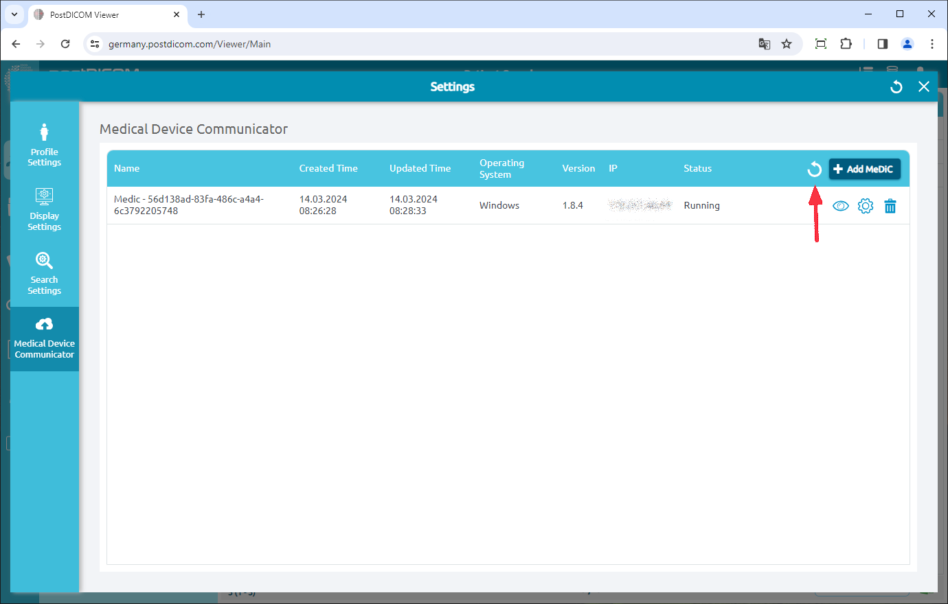Open the Chrome three-dot menu
The height and width of the screenshot is (604, 948).
pos(932,43)
